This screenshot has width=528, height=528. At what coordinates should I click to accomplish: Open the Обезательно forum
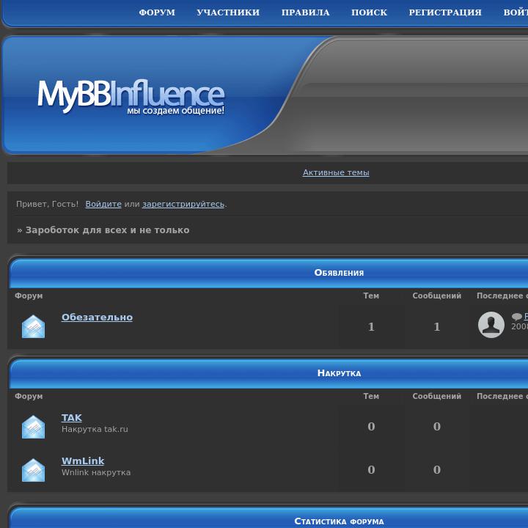click(97, 318)
